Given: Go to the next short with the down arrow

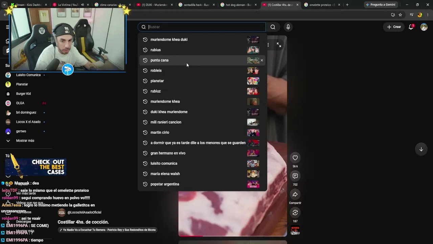Looking at the screenshot, I should click(421, 149).
